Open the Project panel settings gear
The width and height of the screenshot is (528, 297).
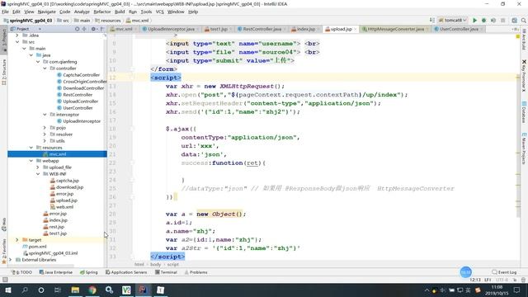pyautogui.click(x=93, y=29)
